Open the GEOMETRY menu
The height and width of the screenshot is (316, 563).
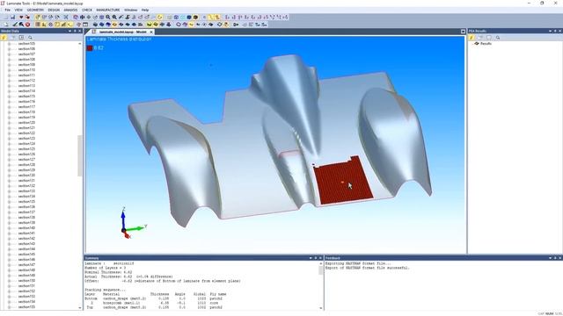coord(35,10)
